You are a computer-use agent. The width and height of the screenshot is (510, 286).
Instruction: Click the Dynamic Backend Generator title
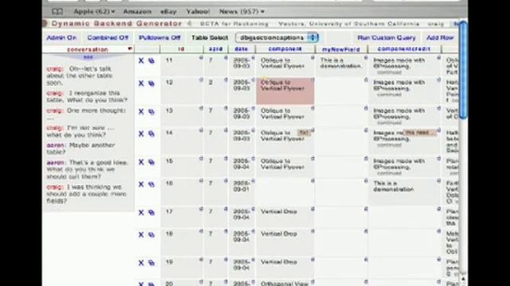click(x=116, y=23)
